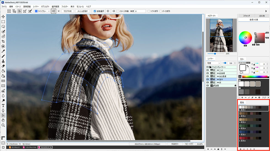Viewport: 270px width, 151px height.
Task: Lock layer using padlock icon in layers footer
Action: (218, 149)
